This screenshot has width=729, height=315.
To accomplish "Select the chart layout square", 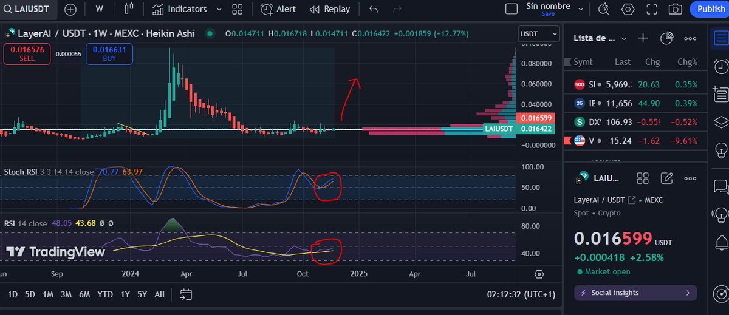I will pyautogui.click(x=512, y=9).
